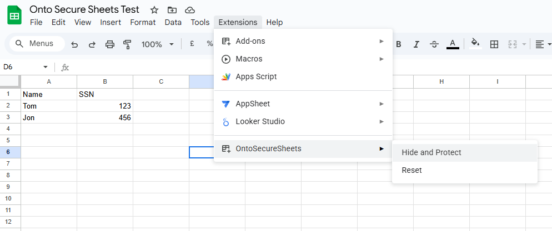Open the Tools menu

point(200,23)
